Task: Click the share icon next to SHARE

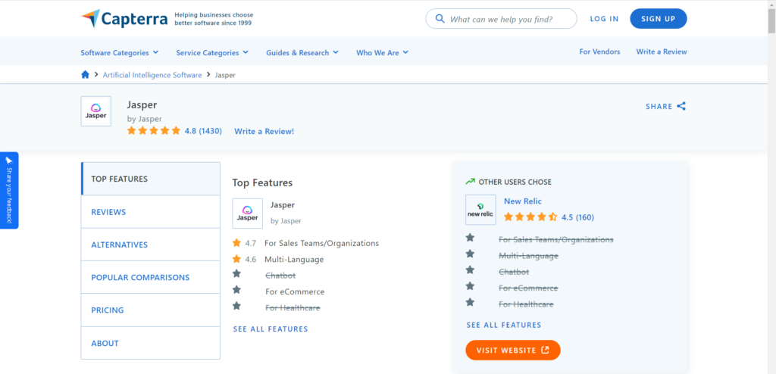Action: tap(681, 106)
